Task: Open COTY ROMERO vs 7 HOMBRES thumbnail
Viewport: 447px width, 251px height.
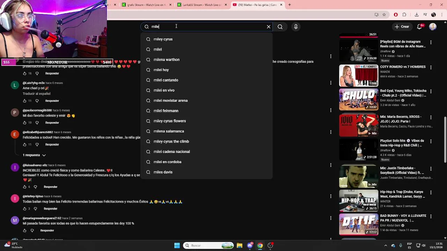Action: (x=359, y=75)
